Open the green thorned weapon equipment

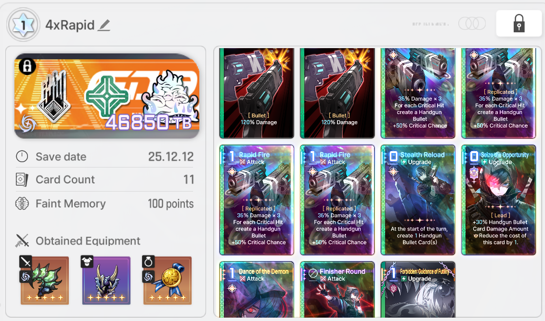(44, 281)
